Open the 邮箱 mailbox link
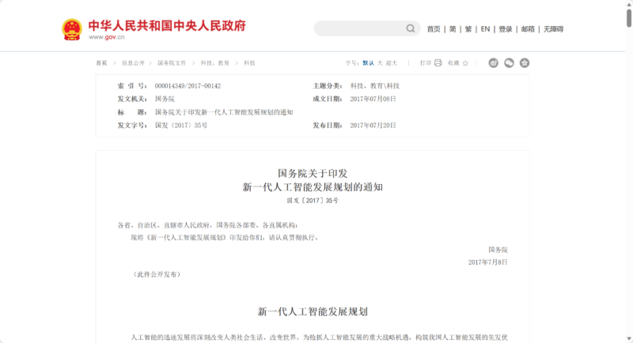 (x=528, y=29)
